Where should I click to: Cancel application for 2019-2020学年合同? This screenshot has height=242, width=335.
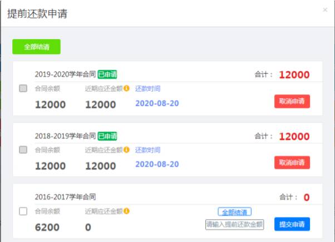point(292,101)
